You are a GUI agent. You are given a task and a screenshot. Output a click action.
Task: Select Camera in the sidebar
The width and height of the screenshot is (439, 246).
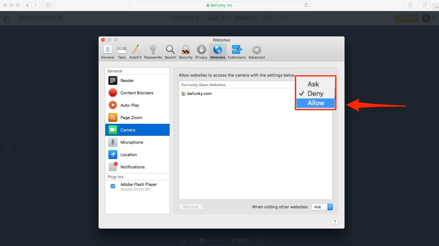coord(138,130)
